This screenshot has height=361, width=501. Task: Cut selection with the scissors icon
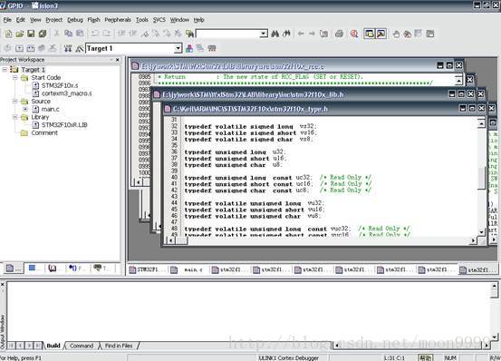pos(56,34)
